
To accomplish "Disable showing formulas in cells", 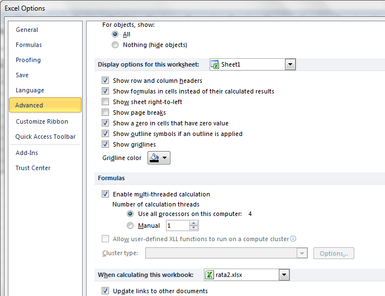I will [106, 91].
